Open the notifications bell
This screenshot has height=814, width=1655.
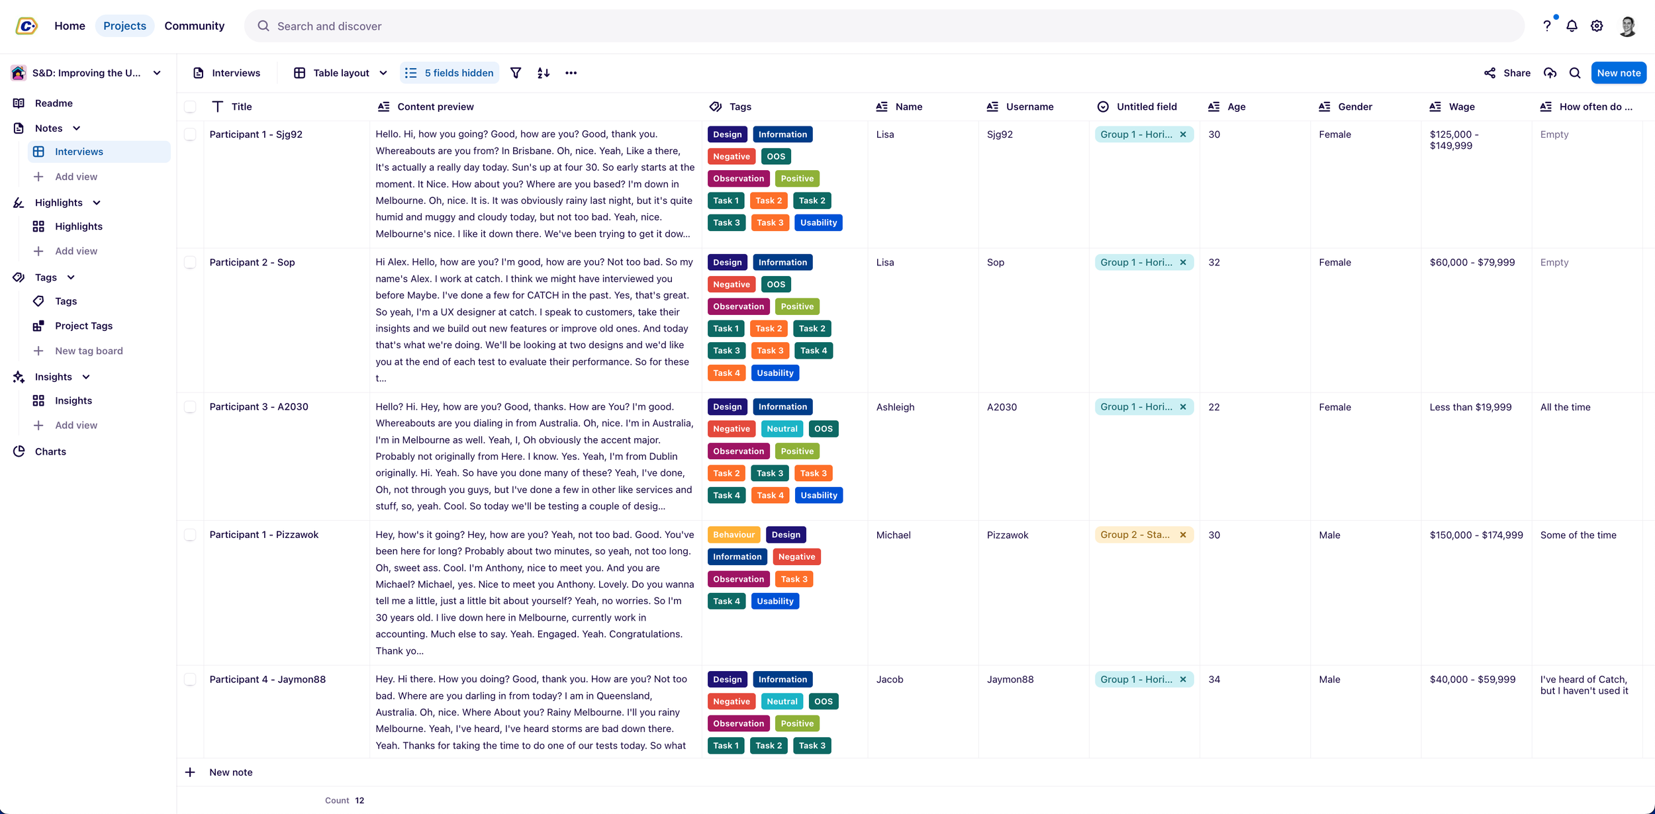click(x=1572, y=26)
